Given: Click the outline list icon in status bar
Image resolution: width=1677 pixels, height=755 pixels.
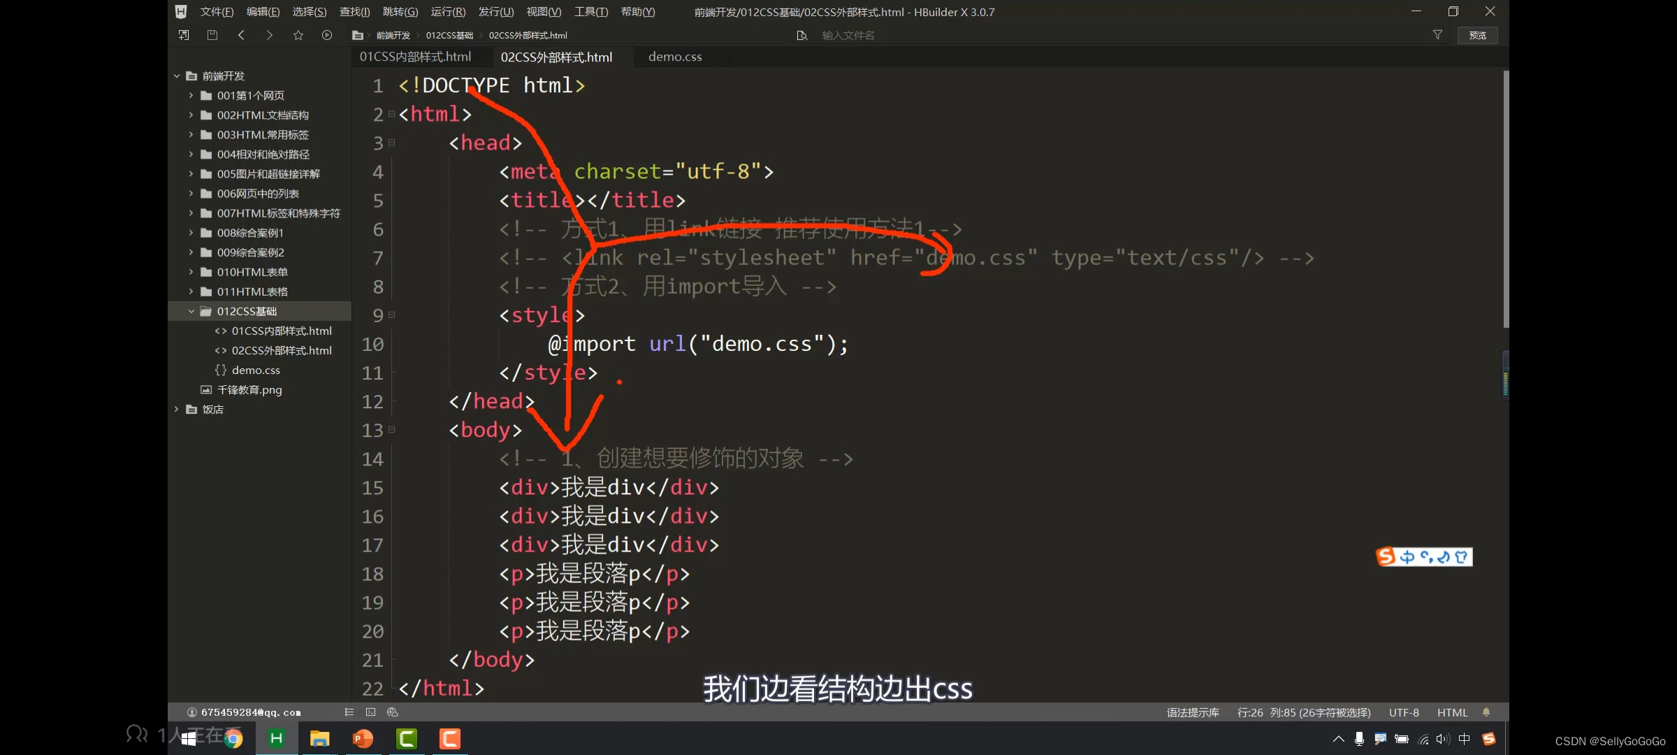Looking at the screenshot, I should tap(349, 712).
